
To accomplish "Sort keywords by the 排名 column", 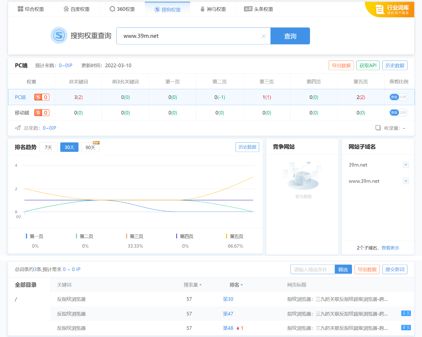I will [x=236, y=285].
